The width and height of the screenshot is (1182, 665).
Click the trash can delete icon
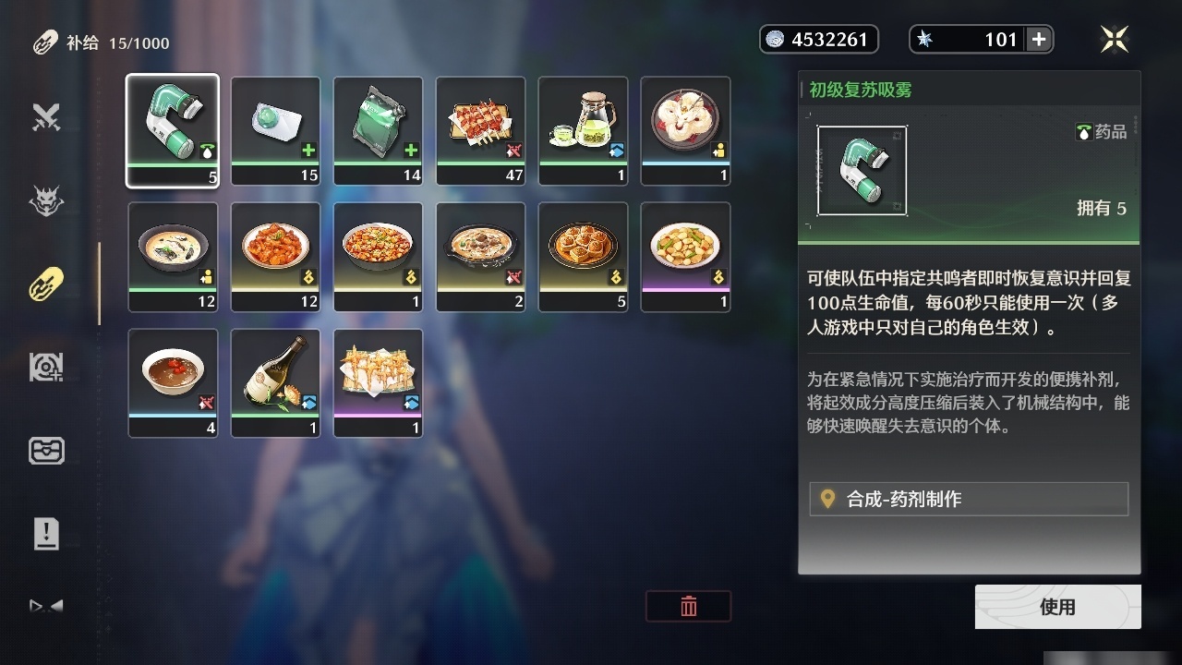pyautogui.click(x=688, y=606)
